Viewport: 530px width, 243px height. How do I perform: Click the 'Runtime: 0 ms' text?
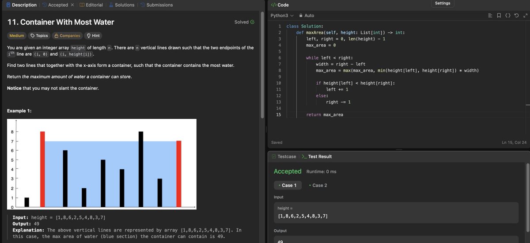click(321, 171)
